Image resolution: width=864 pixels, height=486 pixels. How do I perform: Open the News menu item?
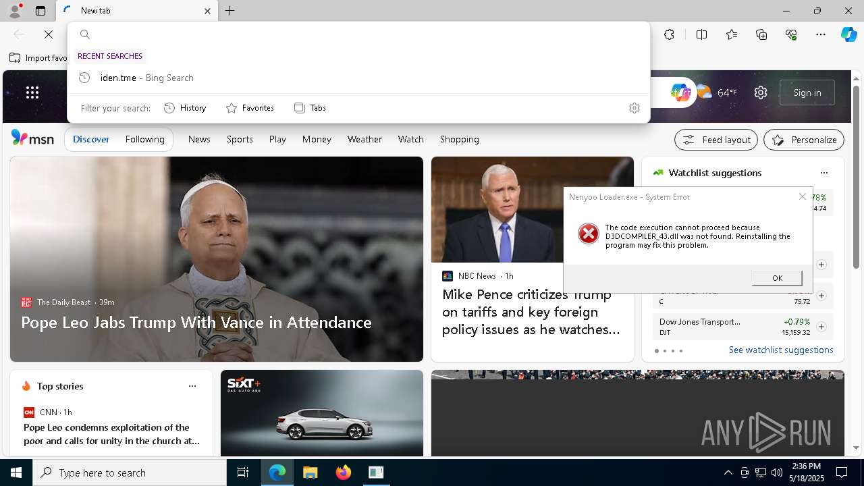pos(199,139)
